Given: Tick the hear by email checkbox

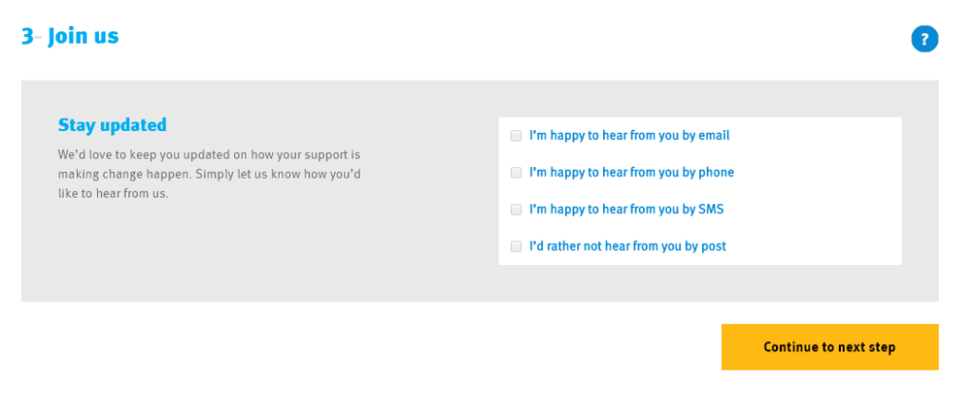Looking at the screenshot, I should pyautogui.click(x=516, y=136).
